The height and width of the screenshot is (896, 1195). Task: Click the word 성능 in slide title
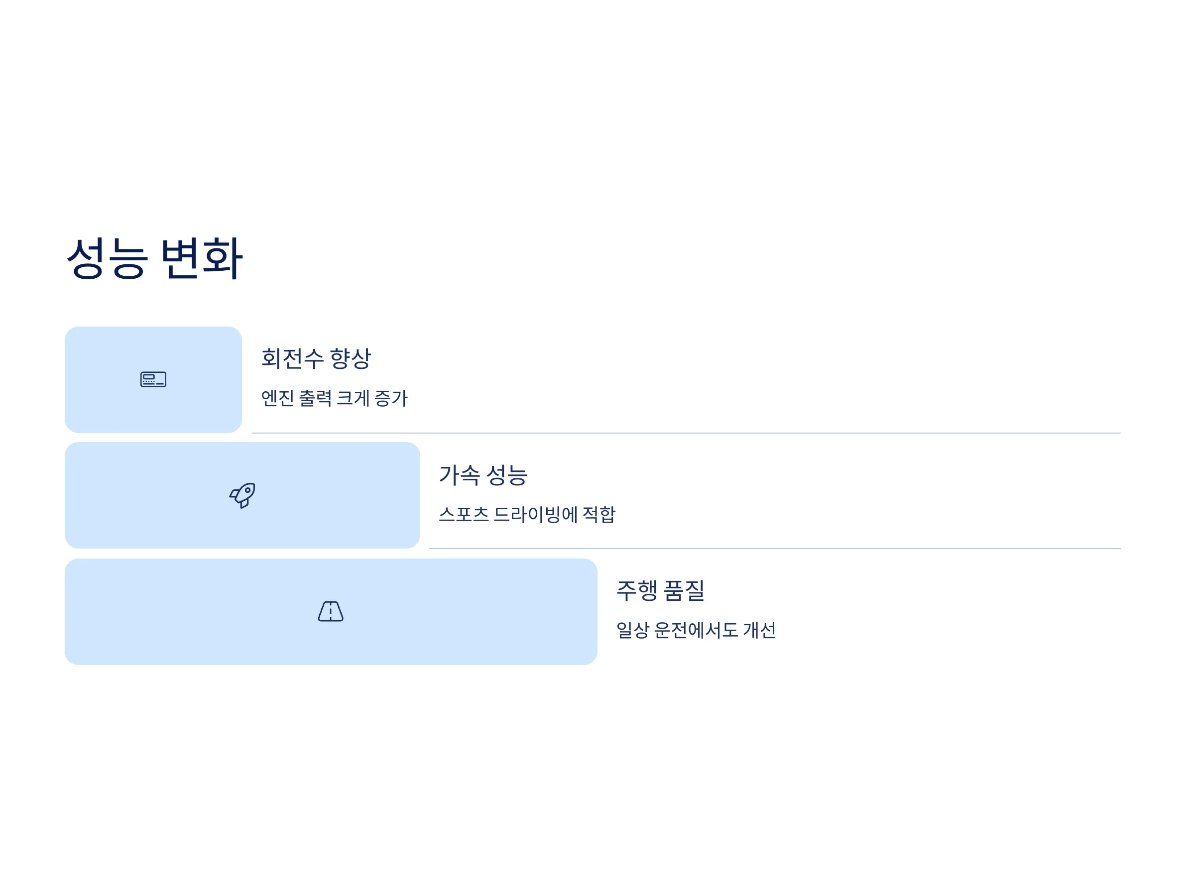pyautogui.click(x=107, y=258)
